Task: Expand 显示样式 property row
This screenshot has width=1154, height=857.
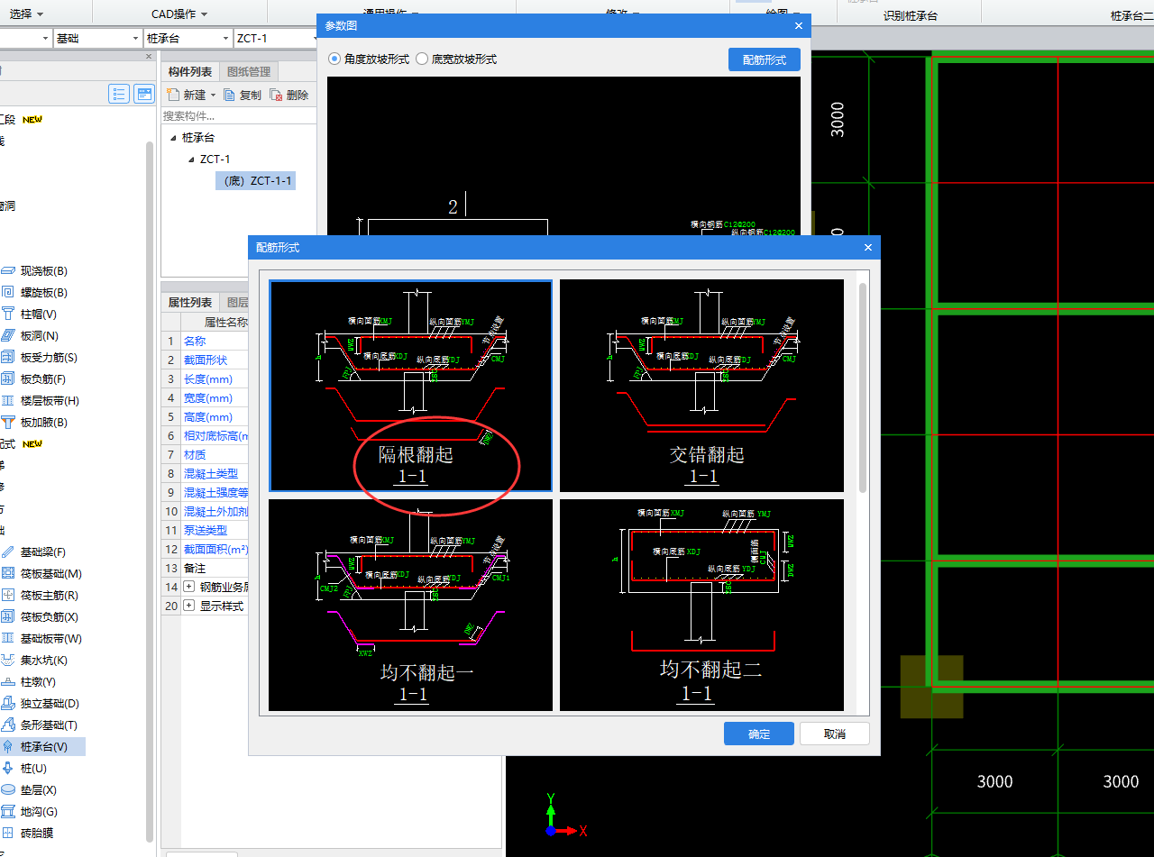Action: tap(189, 606)
